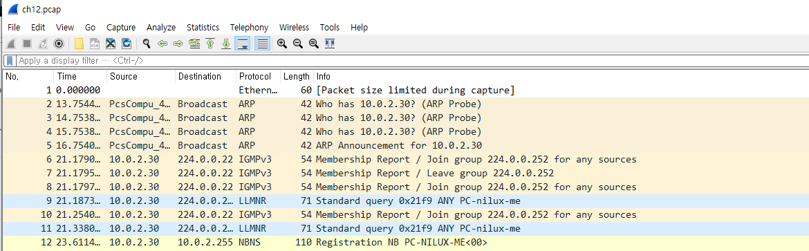The height and width of the screenshot is (251, 809).
Task: Toggle colorize packet list rules
Action: tap(262, 44)
